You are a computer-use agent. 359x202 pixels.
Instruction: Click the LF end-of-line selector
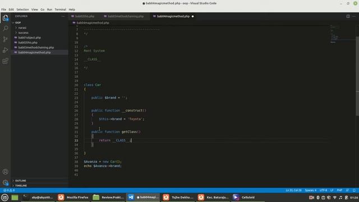click(x=332, y=190)
